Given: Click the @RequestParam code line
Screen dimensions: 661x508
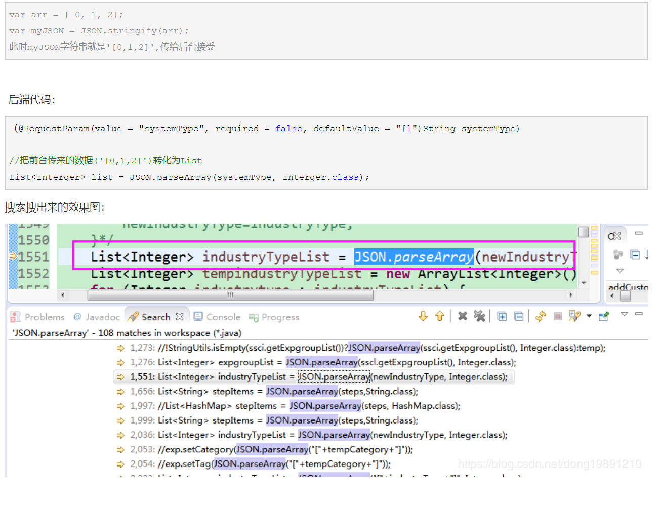Looking at the screenshot, I should click(267, 129).
